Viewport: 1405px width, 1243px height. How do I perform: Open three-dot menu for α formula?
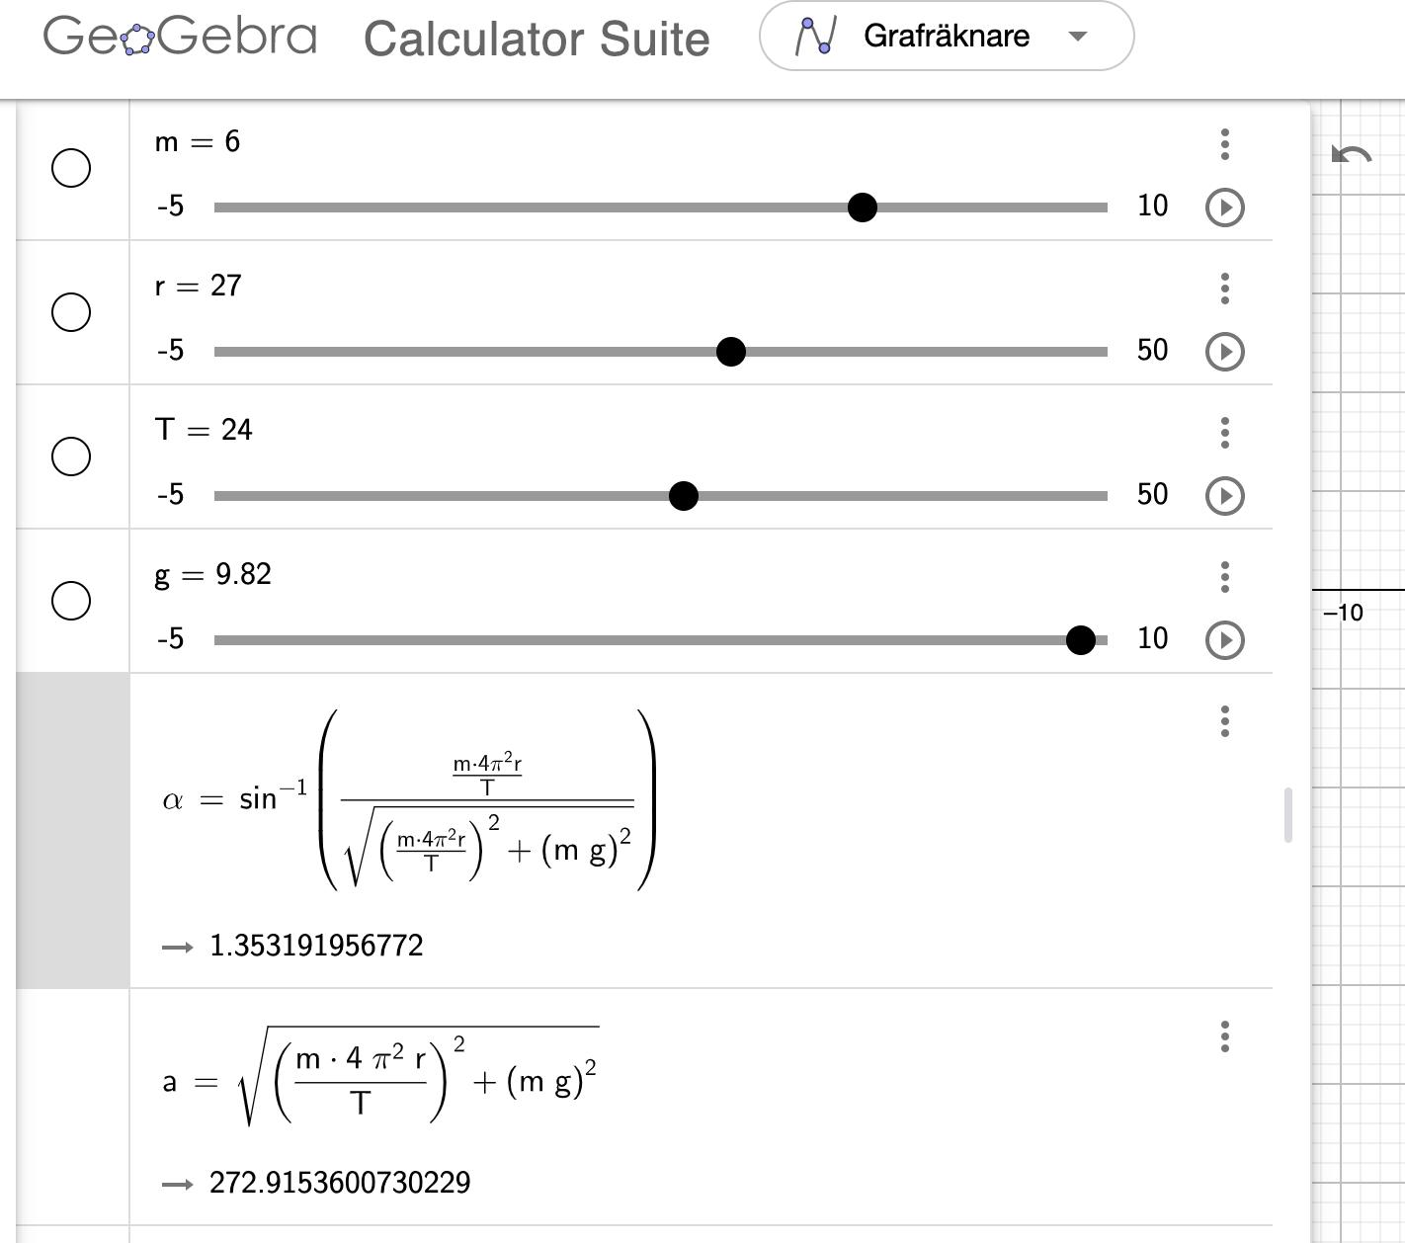click(x=1224, y=721)
